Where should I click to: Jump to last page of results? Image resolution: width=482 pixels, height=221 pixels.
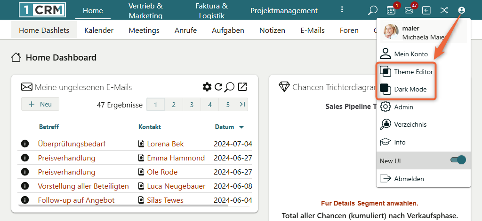242,104
